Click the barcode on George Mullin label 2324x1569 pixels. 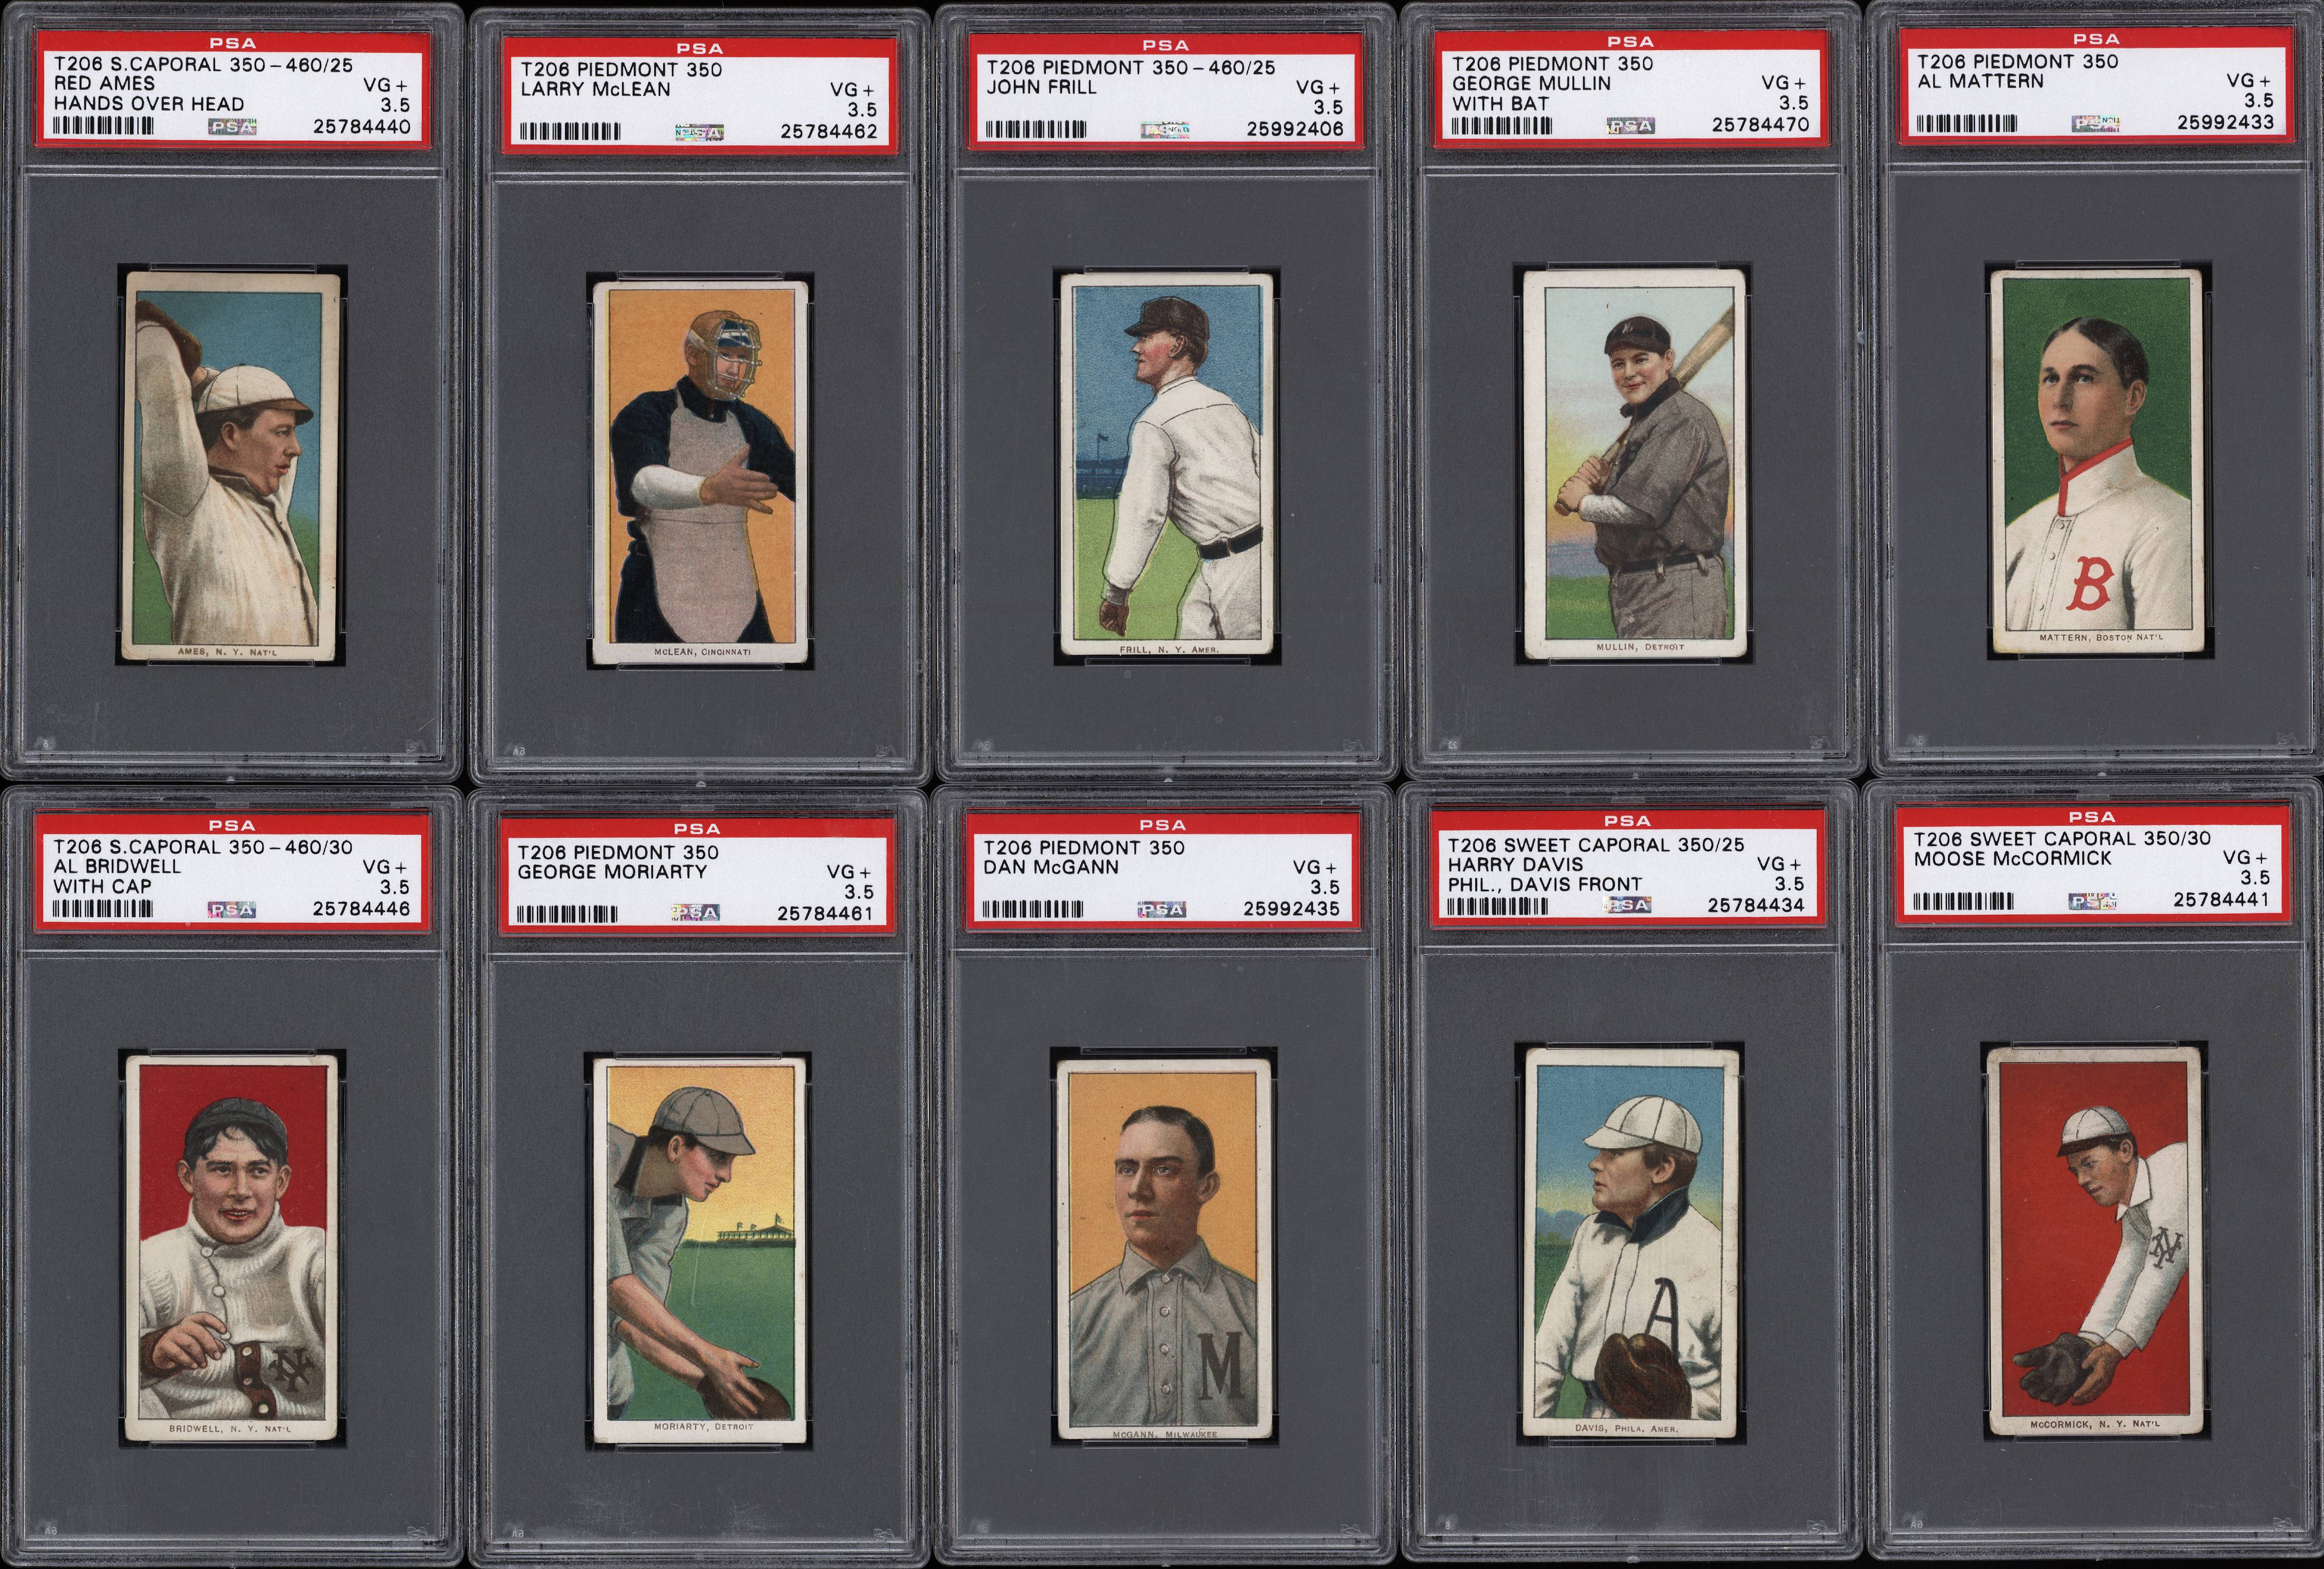coord(1502,125)
